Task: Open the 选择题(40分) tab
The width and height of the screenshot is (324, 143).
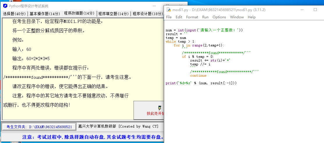Action: tap(15, 14)
